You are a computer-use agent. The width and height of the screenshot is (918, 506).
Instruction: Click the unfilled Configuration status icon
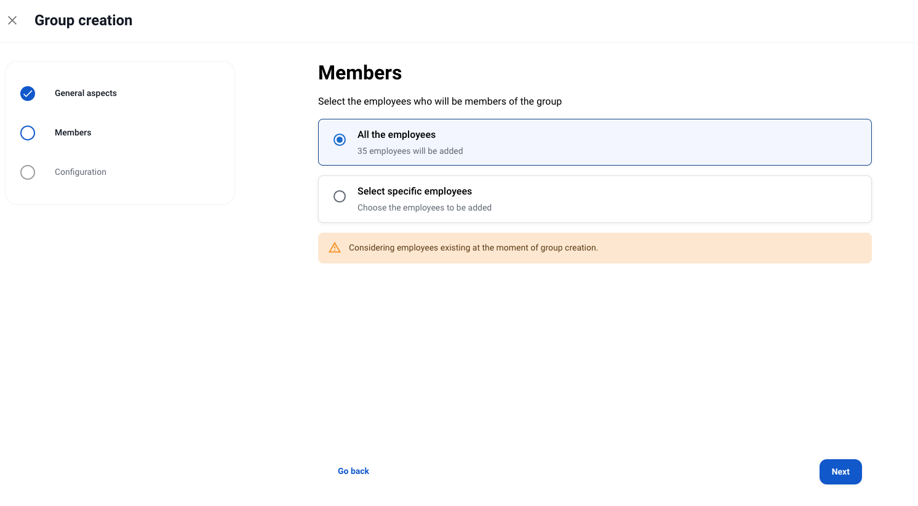coord(28,172)
